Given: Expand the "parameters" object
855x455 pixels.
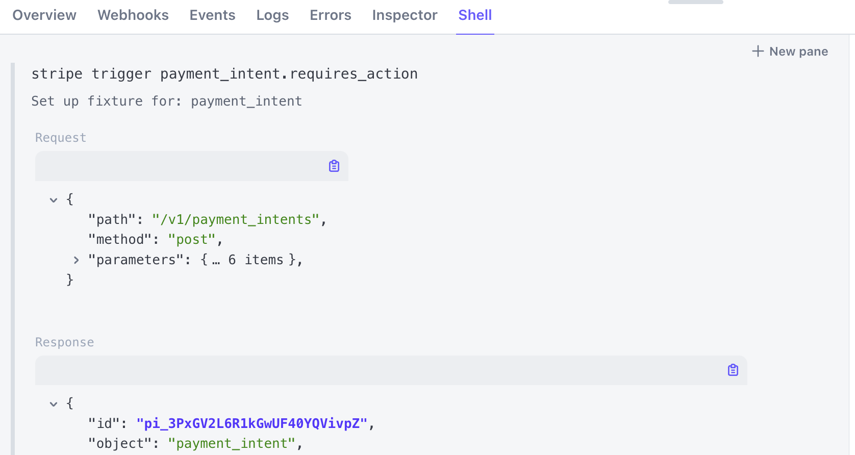Looking at the screenshot, I should tap(76, 260).
